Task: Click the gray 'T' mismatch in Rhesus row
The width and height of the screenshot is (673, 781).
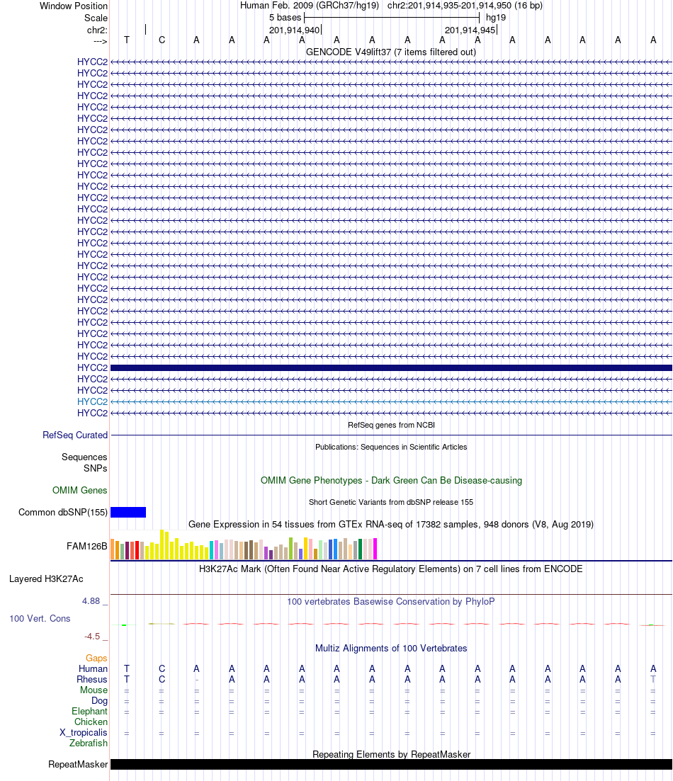Action: coord(653,679)
